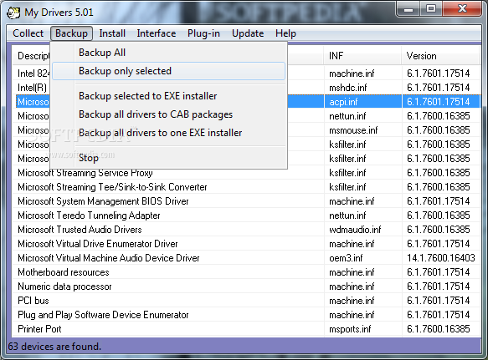488x360 pixels.
Task: Choose Backup all drivers to one EXE installer
Action: [x=168, y=133]
